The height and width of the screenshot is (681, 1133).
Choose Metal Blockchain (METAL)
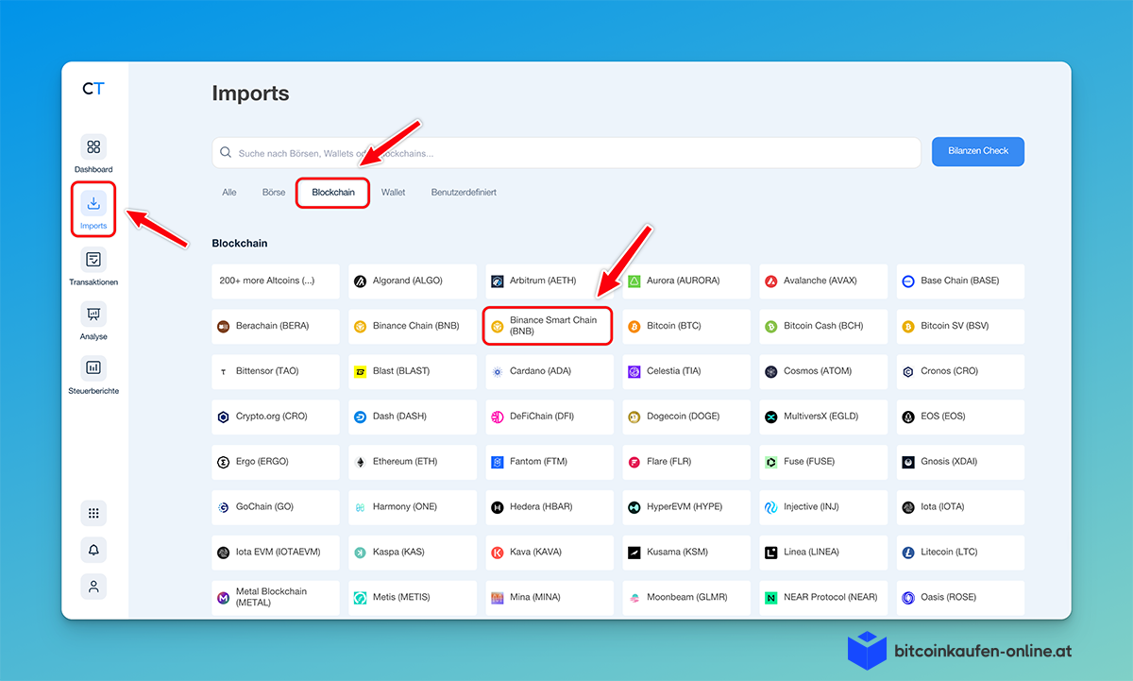point(276,598)
